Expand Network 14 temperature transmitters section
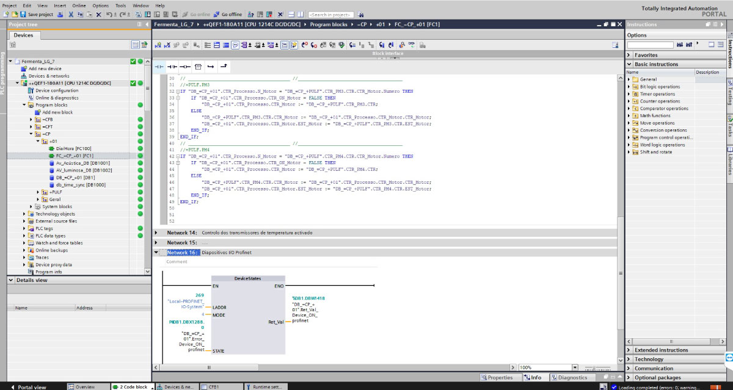Image resolution: width=733 pixels, height=390 pixels. tap(156, 233)
